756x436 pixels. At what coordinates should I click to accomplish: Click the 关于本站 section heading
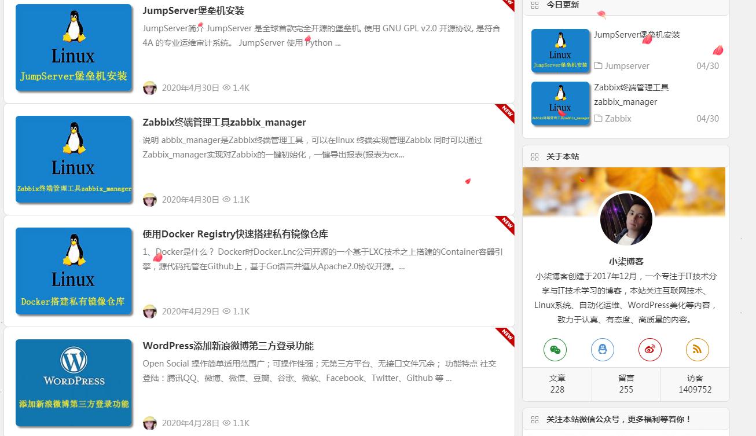click(563, 157)
